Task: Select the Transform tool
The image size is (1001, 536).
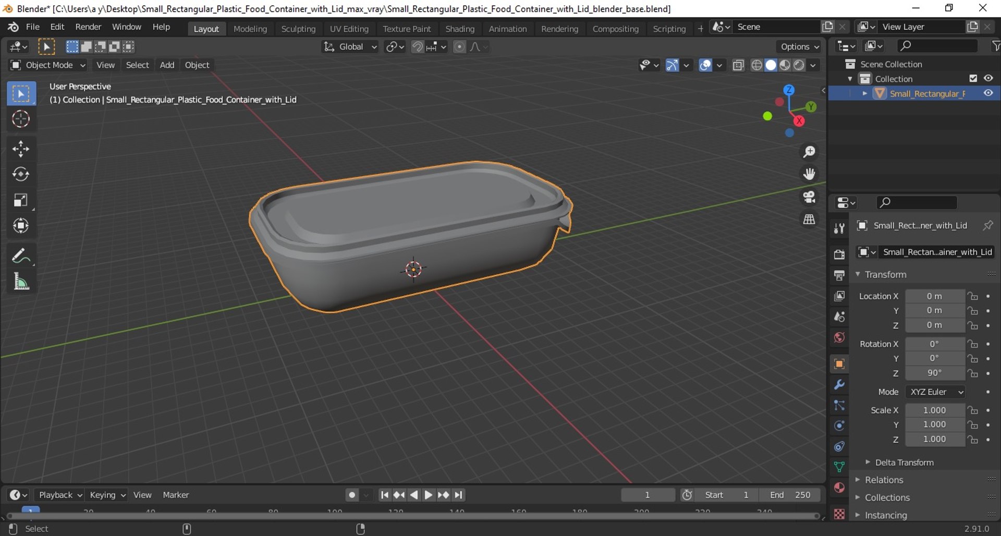Action: tap(21, 226)
